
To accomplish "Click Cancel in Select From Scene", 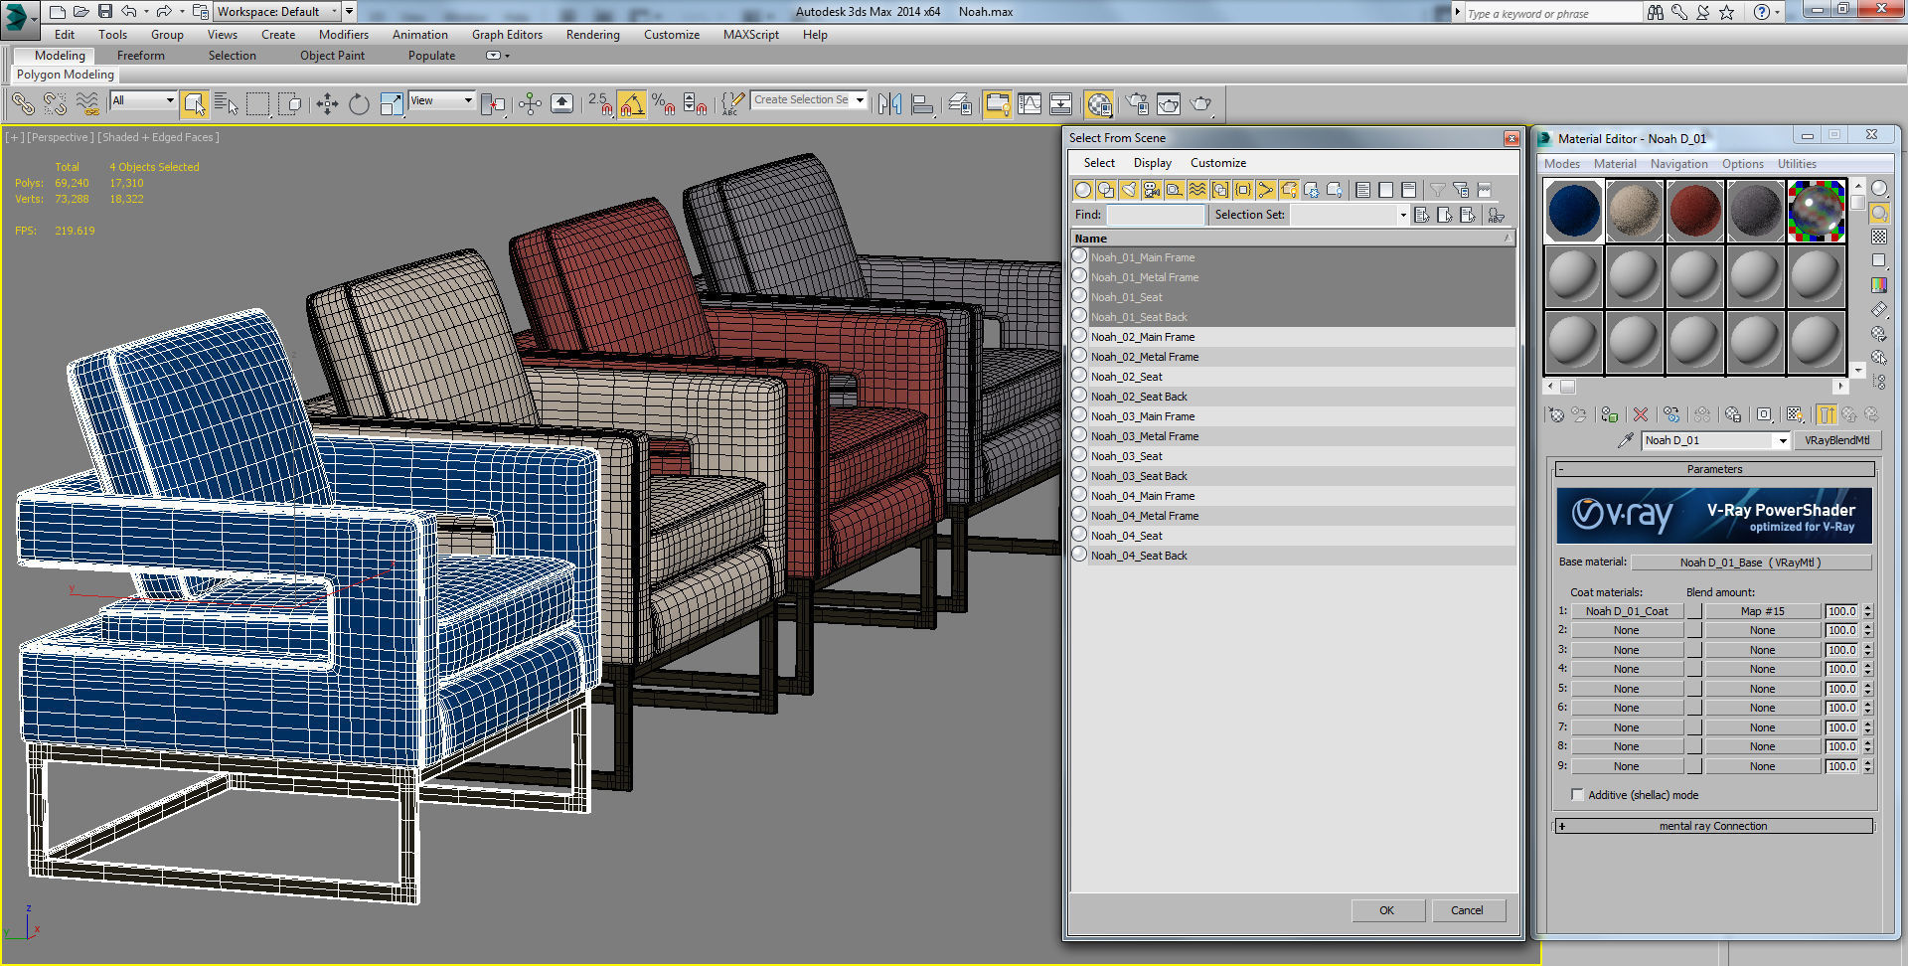I will point(1467,910).
